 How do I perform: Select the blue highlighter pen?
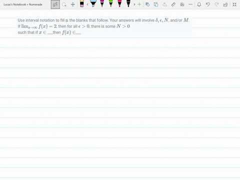tap(93, 3)
